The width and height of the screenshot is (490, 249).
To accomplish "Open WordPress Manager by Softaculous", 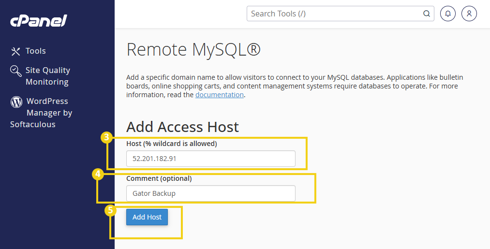I will (x=41, y=113).
